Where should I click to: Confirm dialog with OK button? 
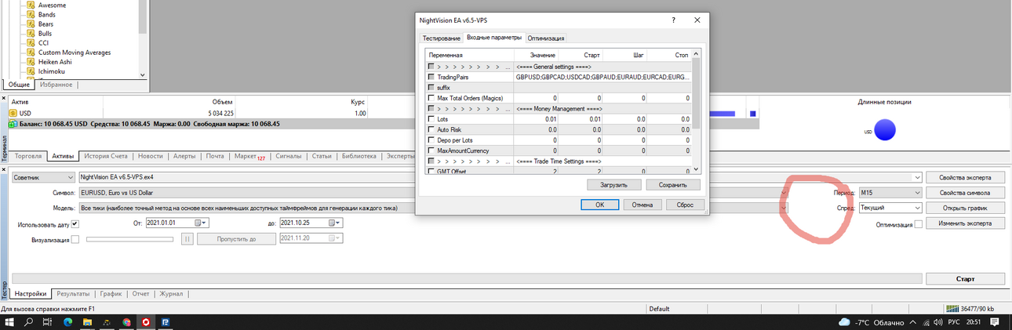click(599, 205)
